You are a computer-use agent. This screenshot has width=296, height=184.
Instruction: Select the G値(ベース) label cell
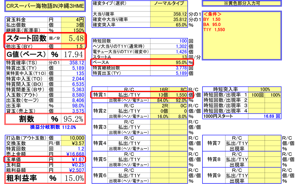pos(26,54)
